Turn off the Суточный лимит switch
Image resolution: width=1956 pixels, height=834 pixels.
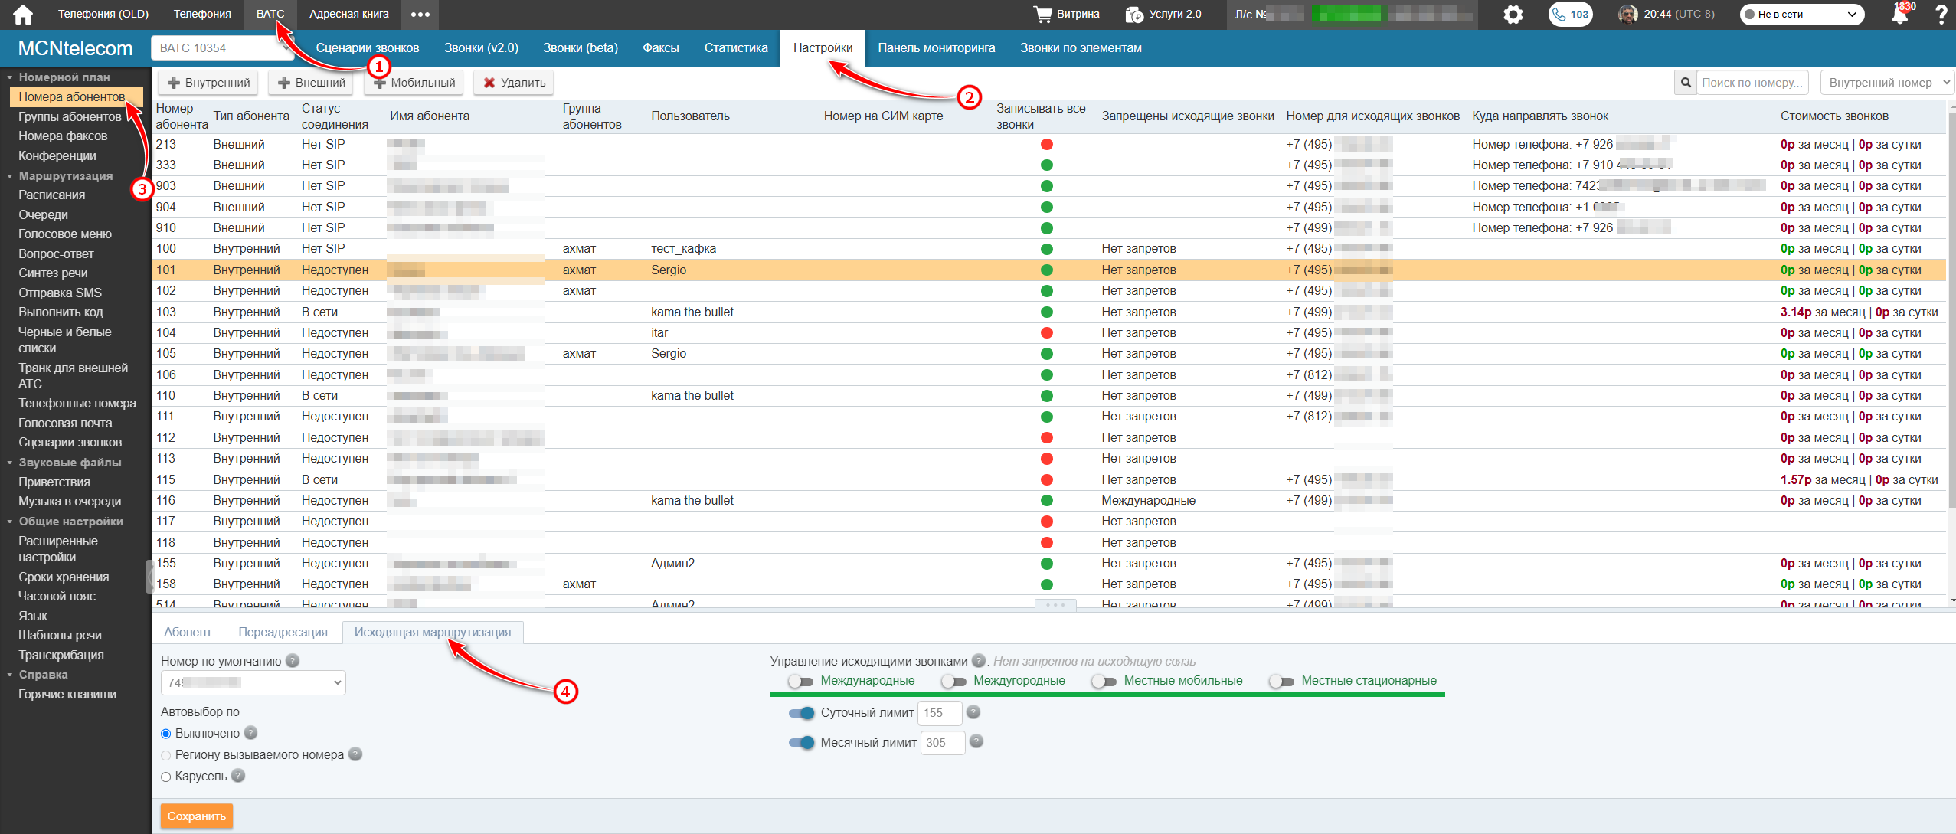pyautogui.click(x=802, y=713)
